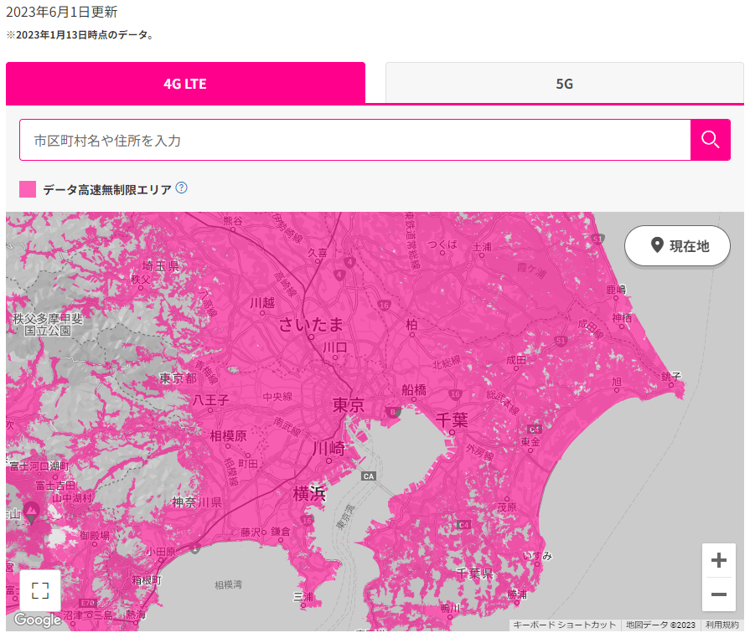
Task: Click the 川越 label on the map
Action: pyautogui.click(x=262, y=302)
